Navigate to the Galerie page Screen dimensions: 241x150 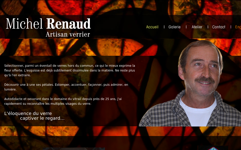pos(174,27)
